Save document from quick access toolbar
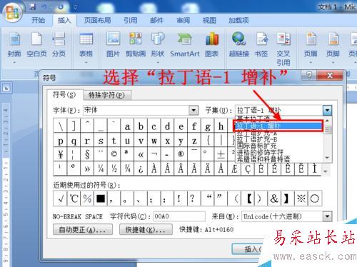357x267 pixels. (32, 7)
